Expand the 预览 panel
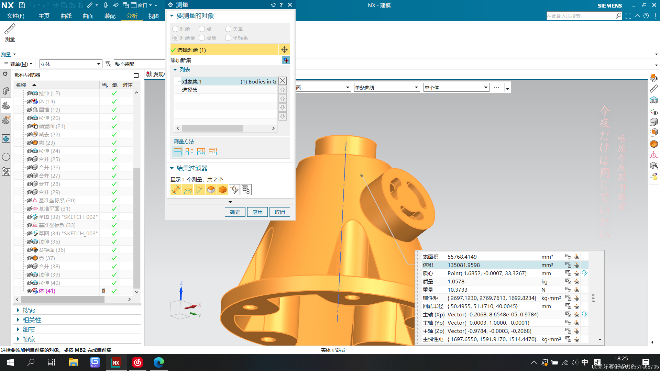The width and height of the screenshot is (660, 371). [18, 339]
